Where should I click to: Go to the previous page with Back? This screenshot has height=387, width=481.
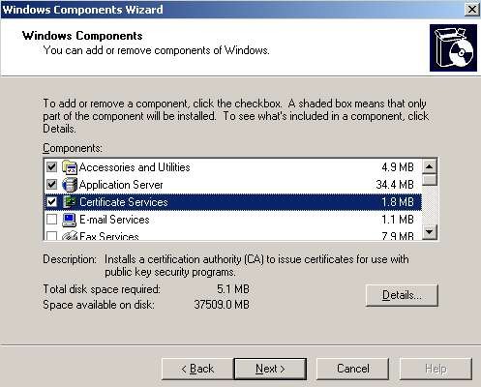tap(197, 369)
